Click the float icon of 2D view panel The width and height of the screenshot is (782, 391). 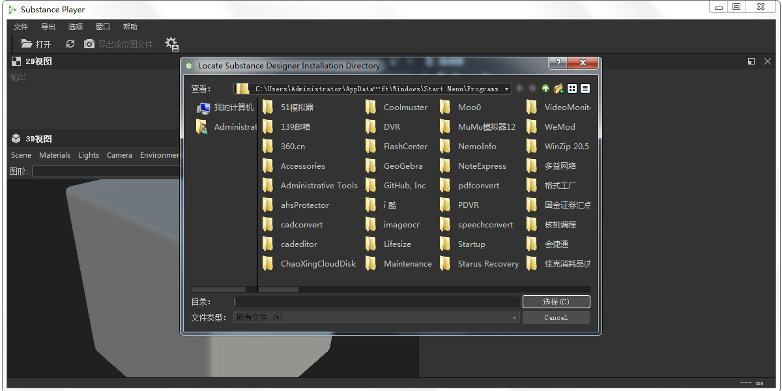pos(751,61)
